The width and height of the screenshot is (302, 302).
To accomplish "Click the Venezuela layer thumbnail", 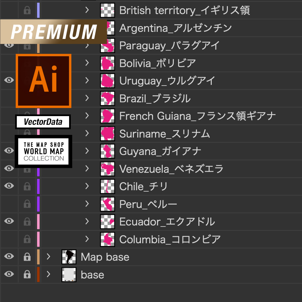I will [107, 169].
